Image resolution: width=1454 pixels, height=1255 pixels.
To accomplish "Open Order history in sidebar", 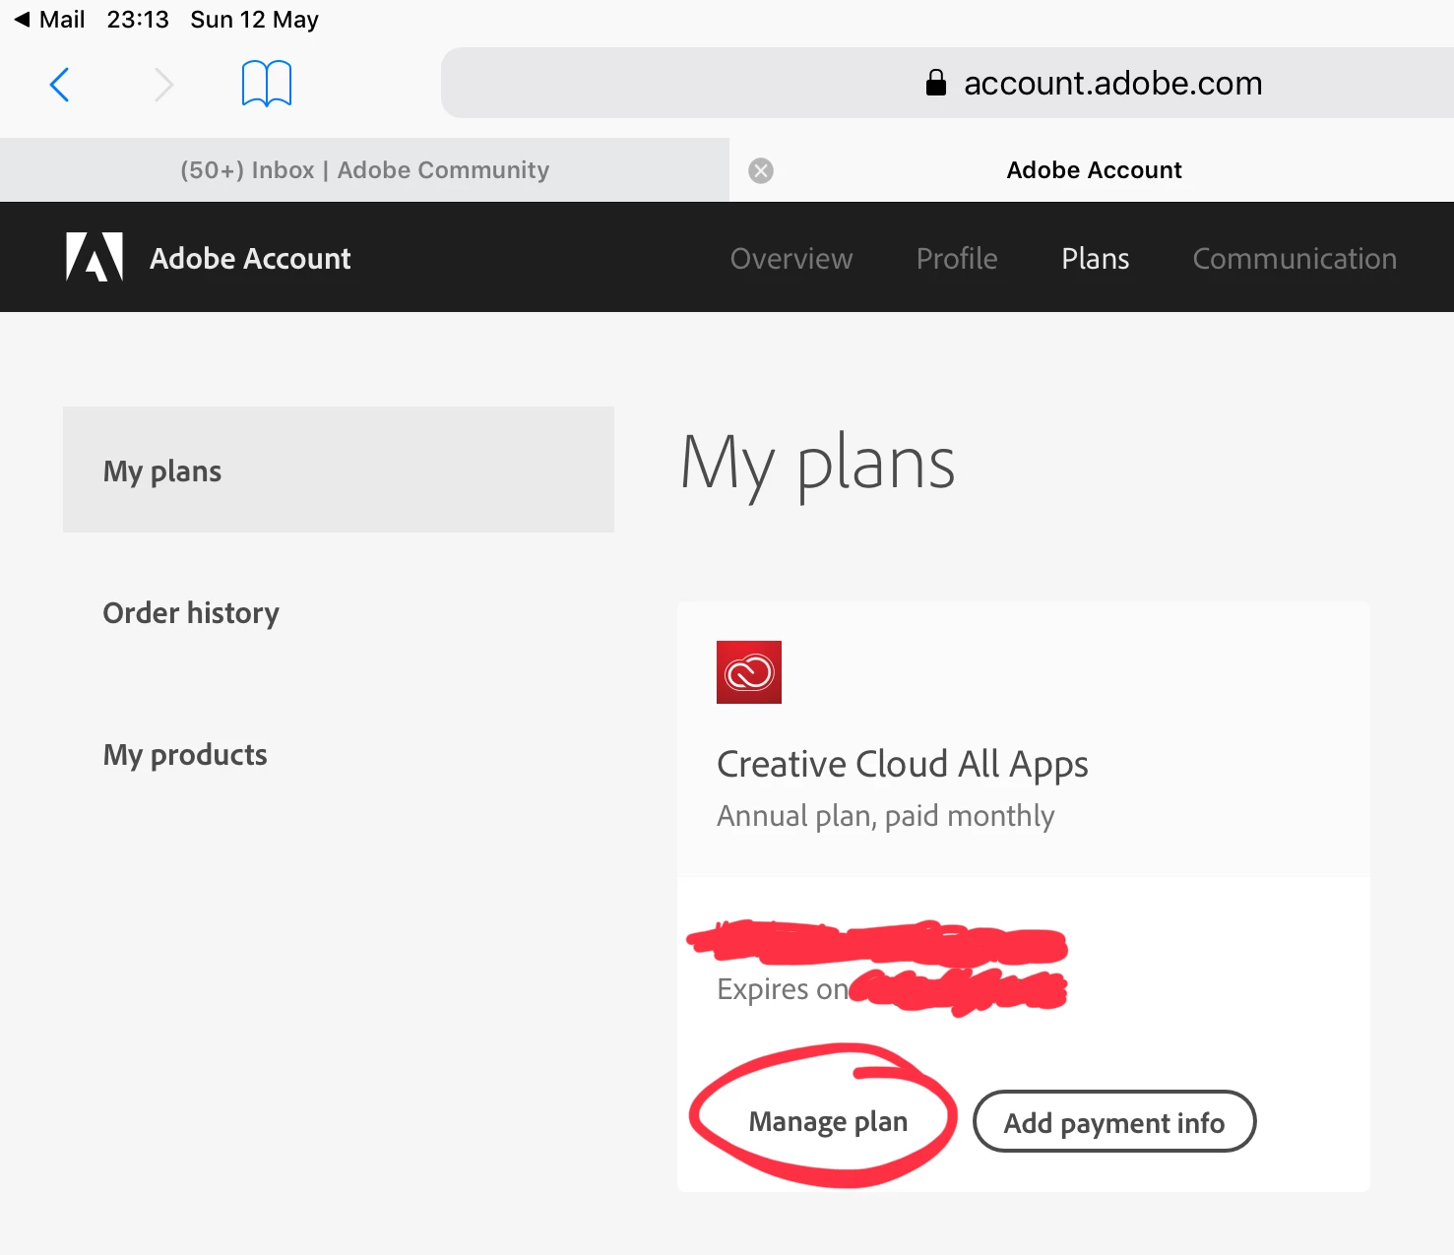I will pyautogui.click(x=191, y=613).
